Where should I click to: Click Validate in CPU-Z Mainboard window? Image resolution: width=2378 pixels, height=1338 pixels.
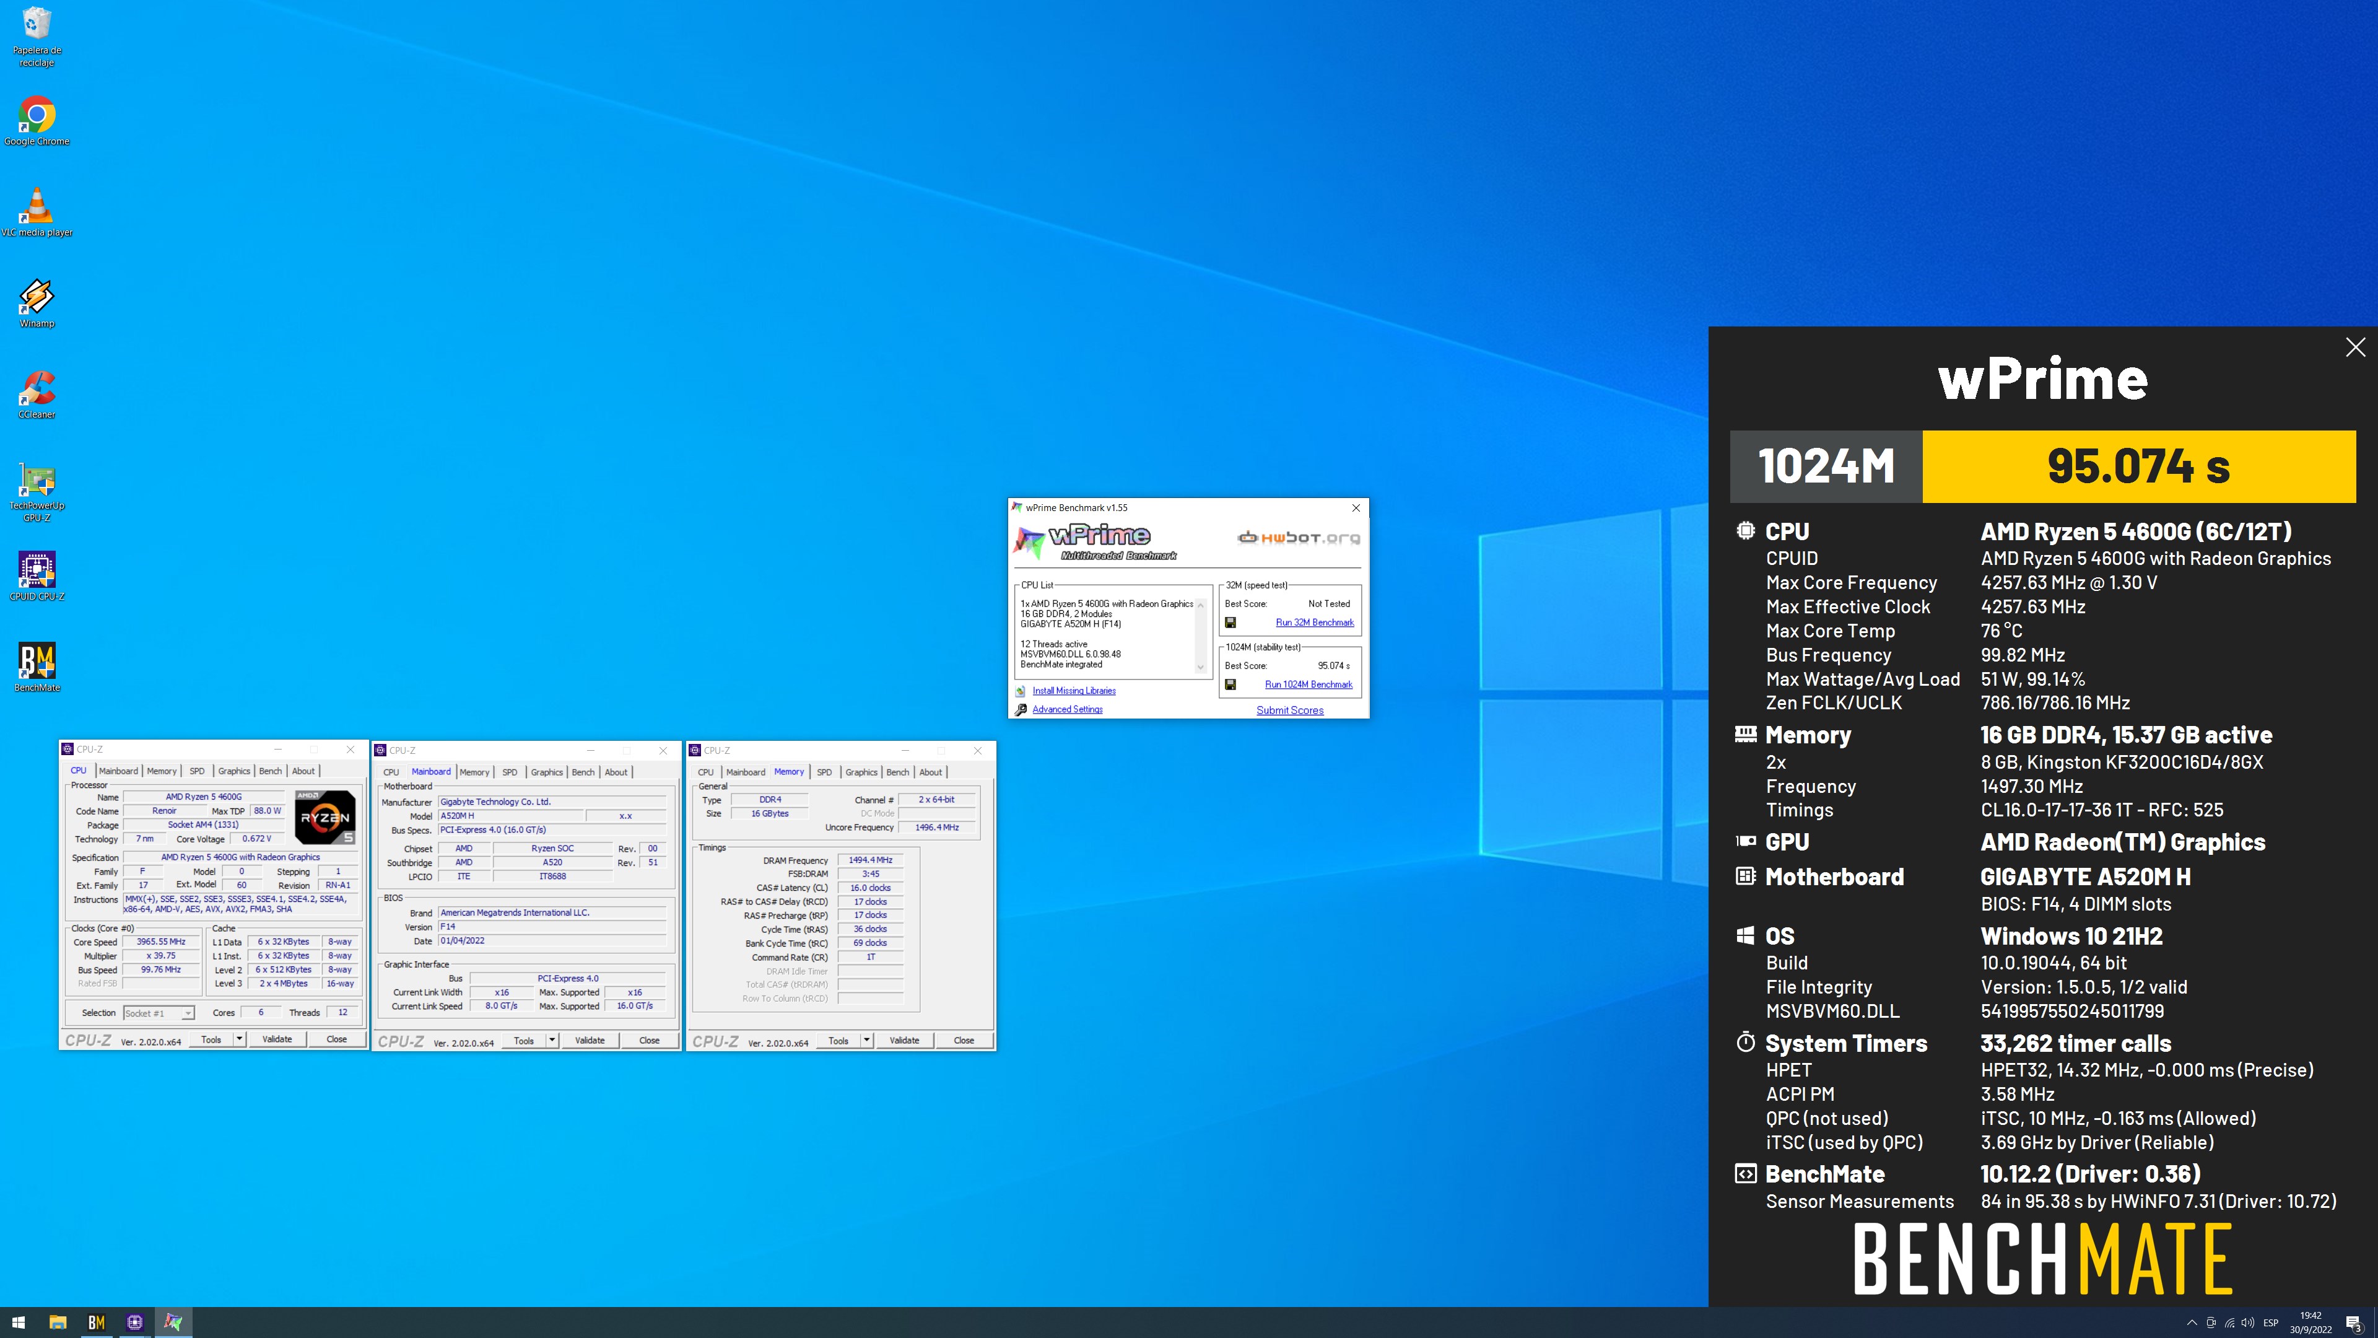coord(590,1040)
